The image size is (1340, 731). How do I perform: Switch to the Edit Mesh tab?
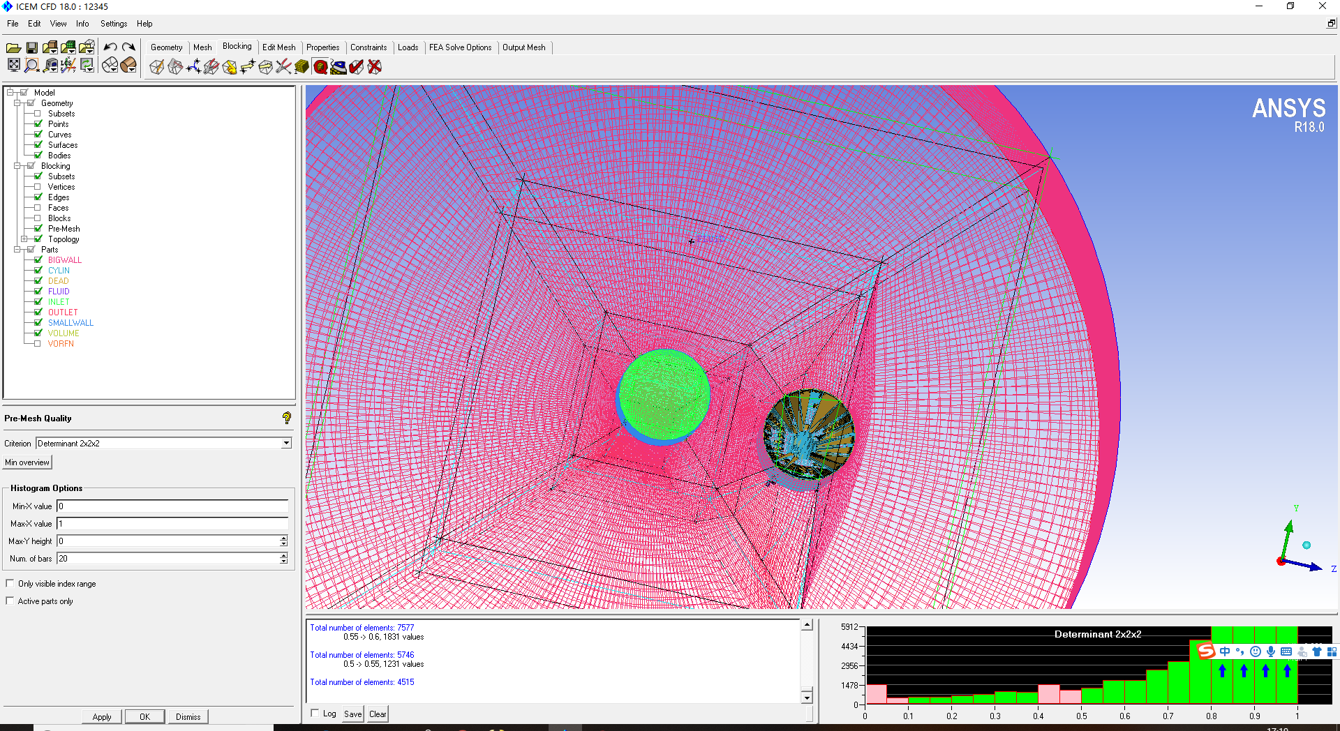[x=278, y=47]
